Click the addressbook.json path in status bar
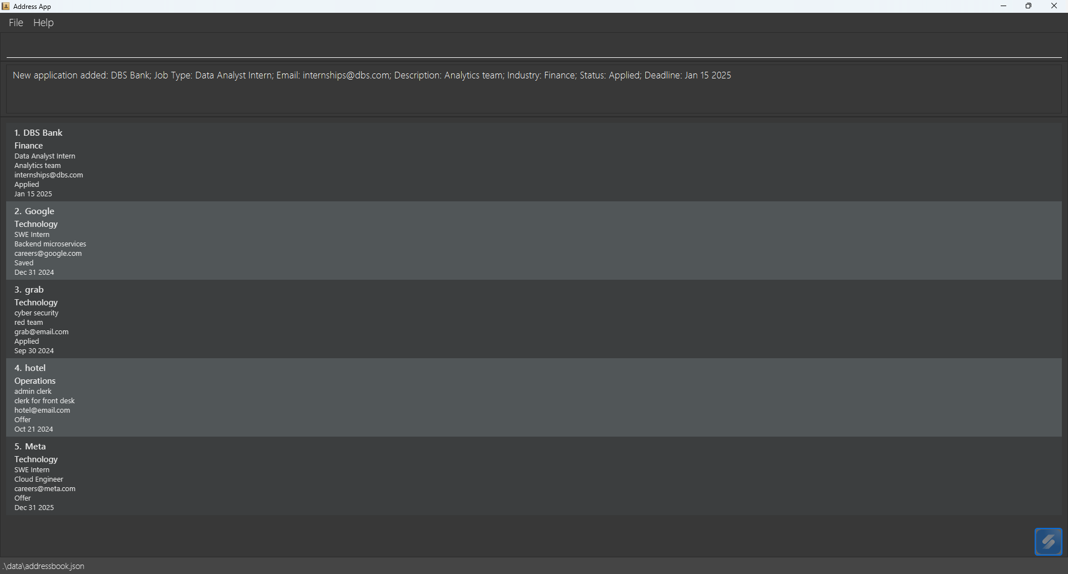Viewport: 1068px width, 574px height. click(x=44, y=566)
